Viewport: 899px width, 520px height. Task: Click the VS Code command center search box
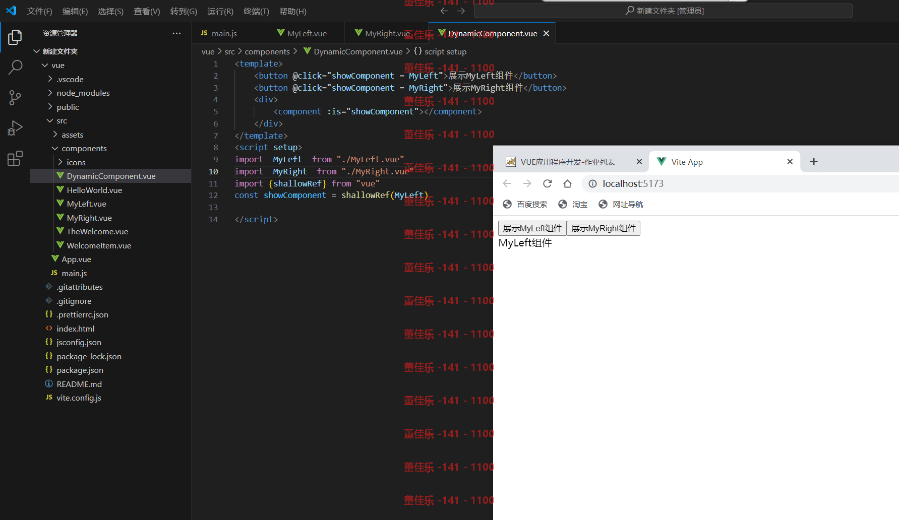click(664, 11)
